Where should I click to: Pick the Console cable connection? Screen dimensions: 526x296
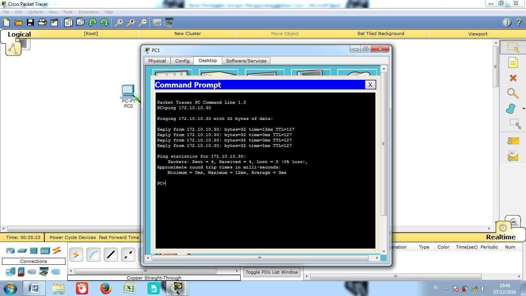(94, 255)
